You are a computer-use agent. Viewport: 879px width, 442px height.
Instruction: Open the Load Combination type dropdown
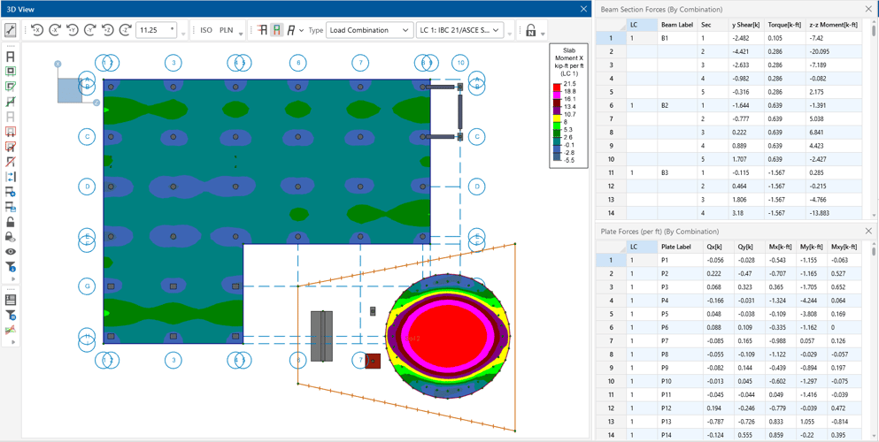[x=369, y=30]
